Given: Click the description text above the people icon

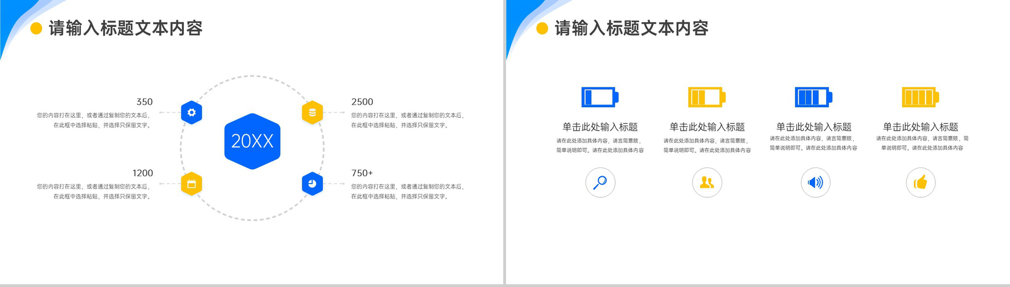Looking at the screenshot, I should pos(707,145).
